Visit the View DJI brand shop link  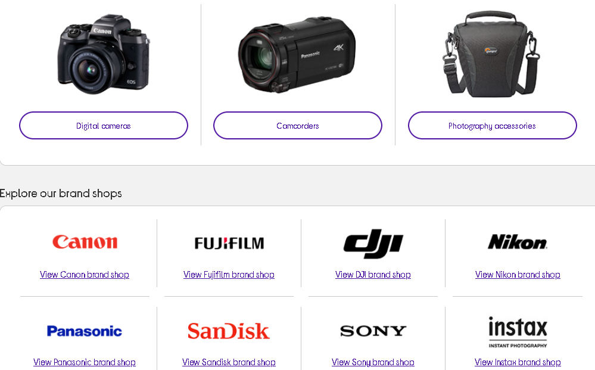coord(373,275)
